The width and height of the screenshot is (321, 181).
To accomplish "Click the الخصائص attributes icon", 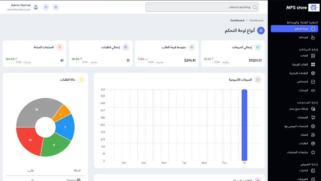I will pyautogui.click(x=313, y=82).
